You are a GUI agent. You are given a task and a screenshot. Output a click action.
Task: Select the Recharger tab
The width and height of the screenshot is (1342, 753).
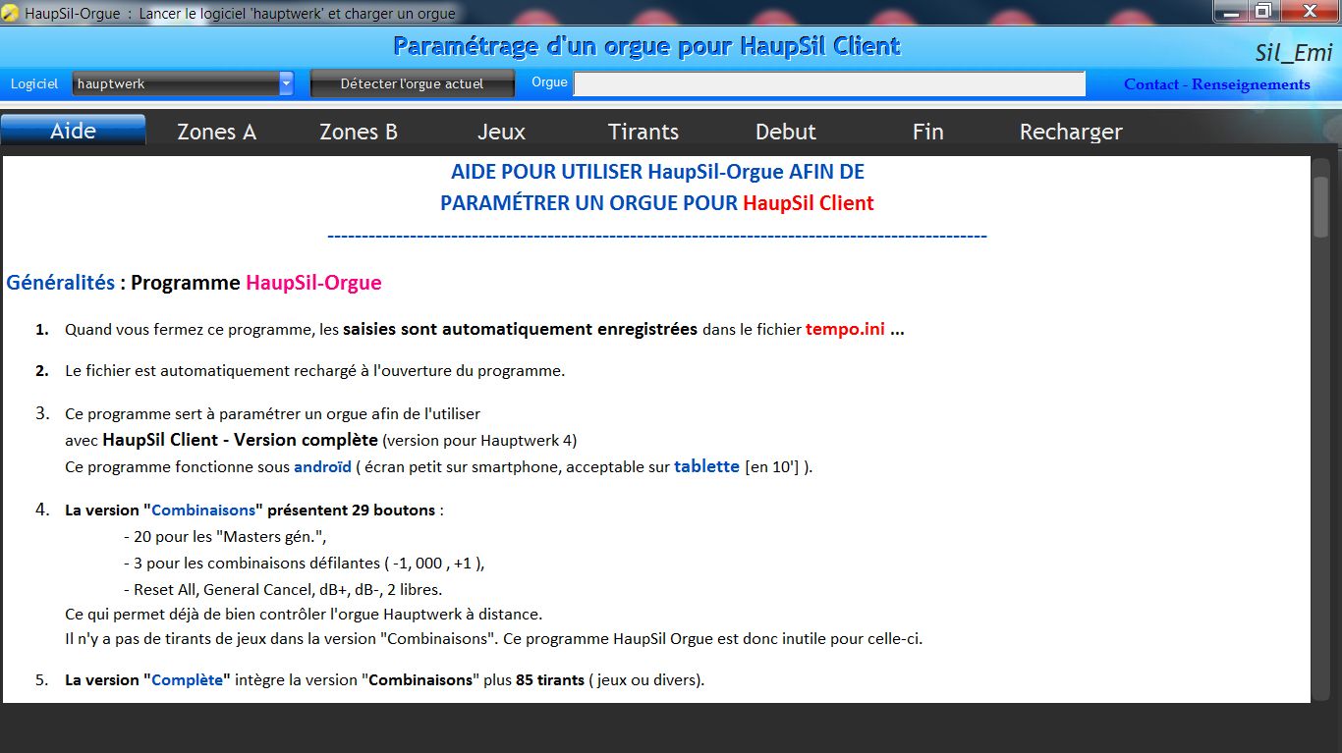coord(1071,132)
